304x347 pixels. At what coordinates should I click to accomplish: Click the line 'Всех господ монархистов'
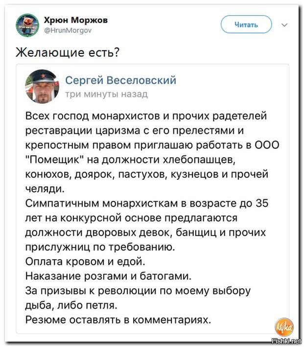click(146, 116)
